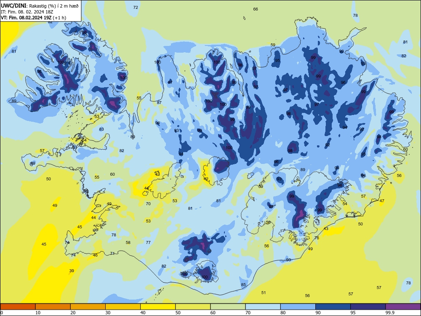Pick the 80–90 medium blue legend swatch
The image size is (421, 316).
[298, 307]
